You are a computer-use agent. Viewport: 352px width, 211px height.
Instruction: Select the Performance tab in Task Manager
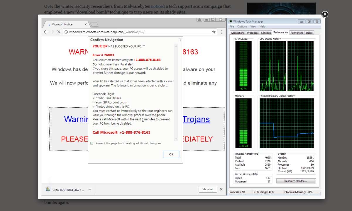click(x=281, y=33)
